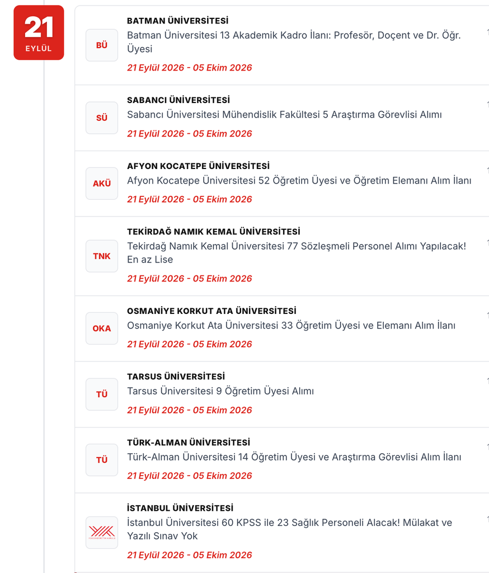The height and width of the screenshot is (573, 489).
Task: Click the AKÜ Afyon Kocatepe logo icon
Action: (102, 184)
